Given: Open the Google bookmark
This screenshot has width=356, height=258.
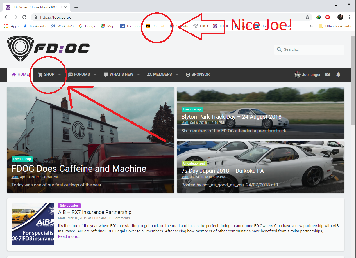Looking at the screenshot, I should tap(87, 26).
